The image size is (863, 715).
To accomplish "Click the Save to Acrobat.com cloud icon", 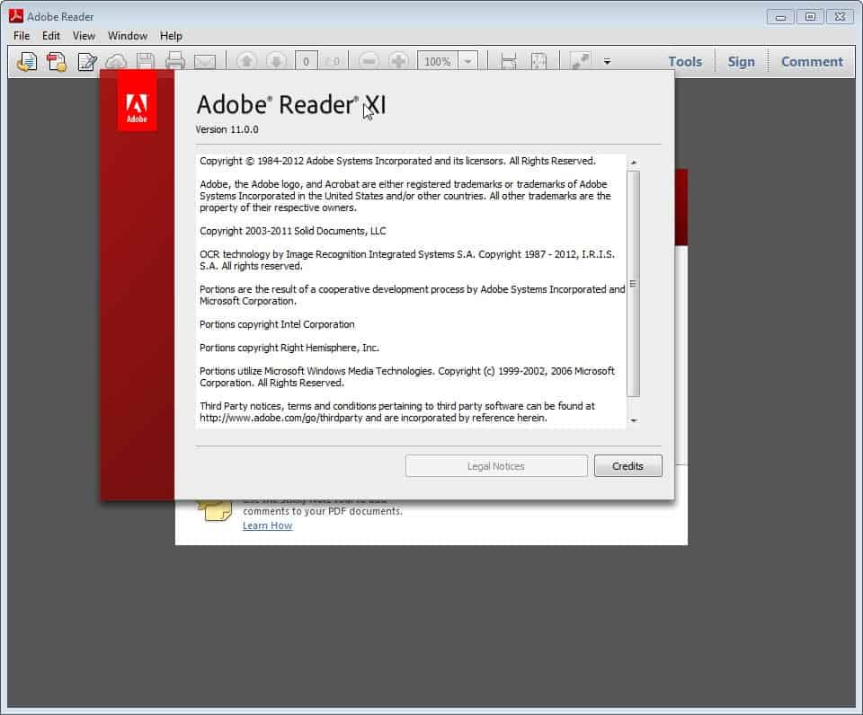I will (x=116, y=61).
